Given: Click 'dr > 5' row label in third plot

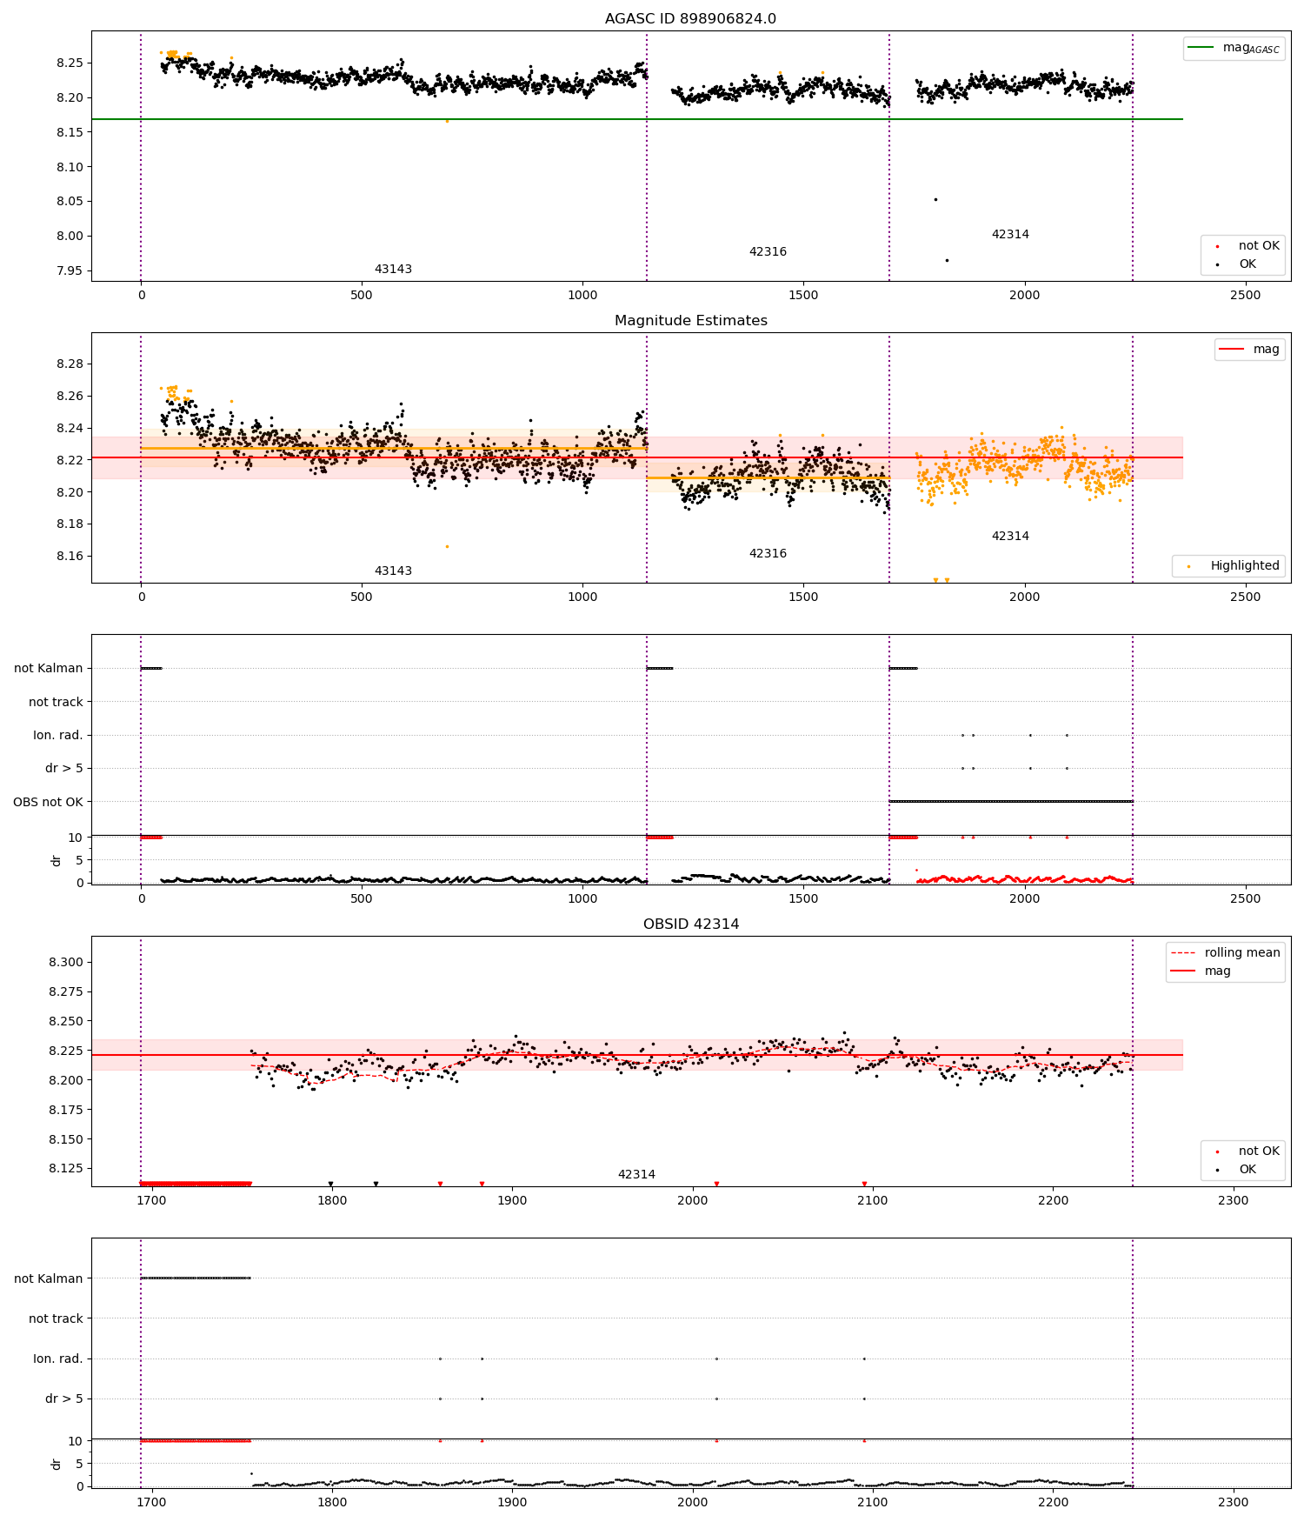Looking at the screenshot, I should pyautogui.click(x=63, y=769).
